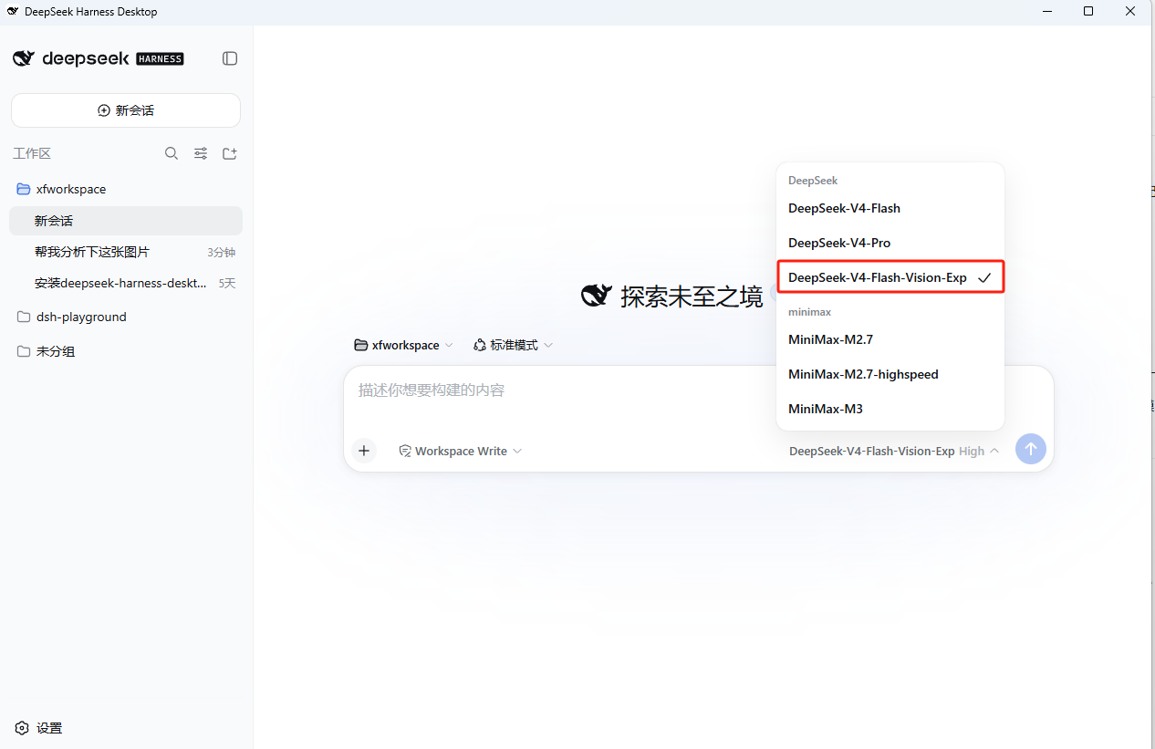Viewport: 1155px width, 749px height.
Task: Open the xfworkspace dropdown above input
Action: (x=403, y=345)
